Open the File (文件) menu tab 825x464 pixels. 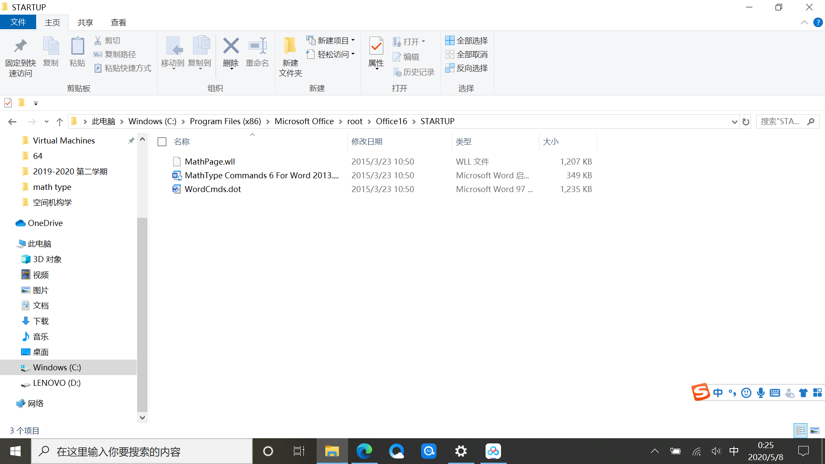(x=18, y=22)
